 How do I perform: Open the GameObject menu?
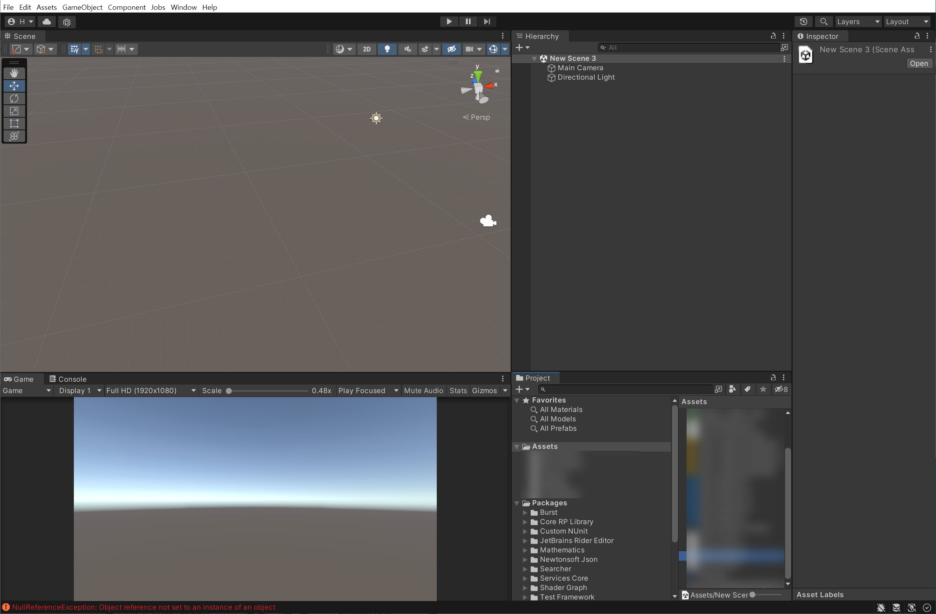(x=82, y=7)
